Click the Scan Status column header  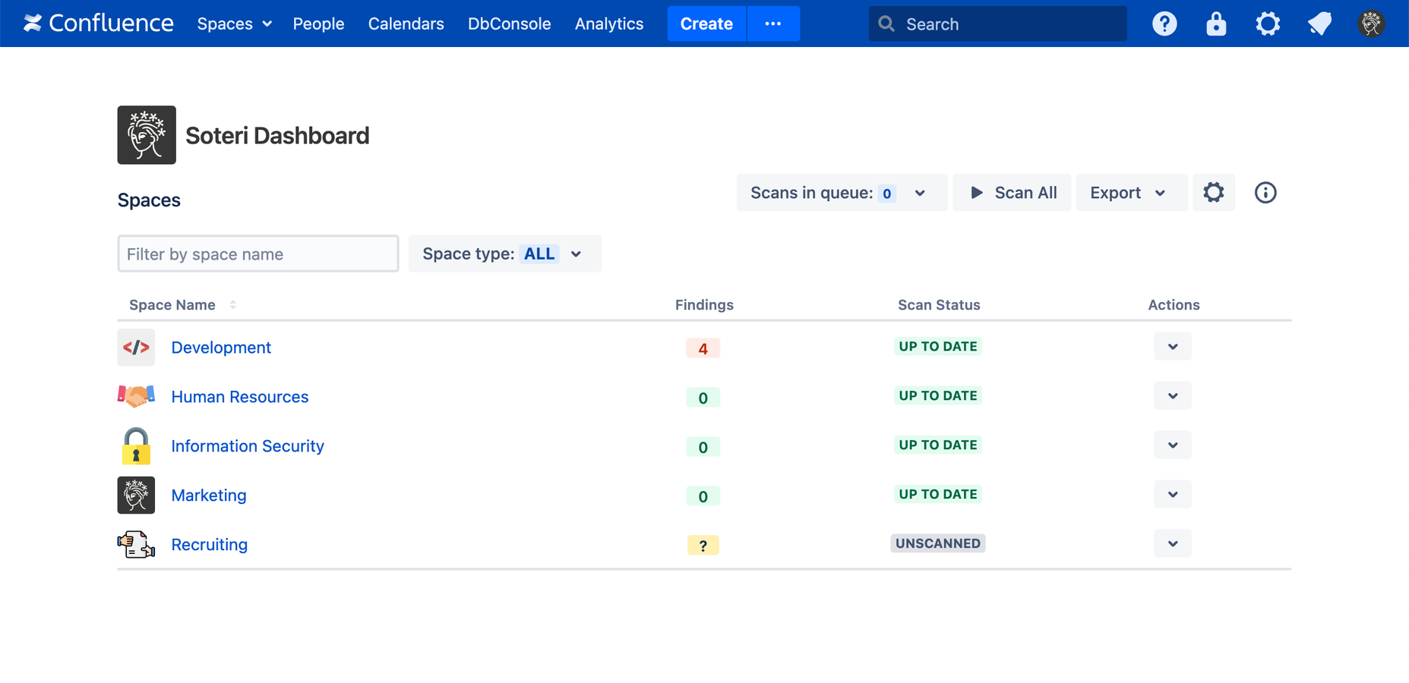tap(939, 304)
